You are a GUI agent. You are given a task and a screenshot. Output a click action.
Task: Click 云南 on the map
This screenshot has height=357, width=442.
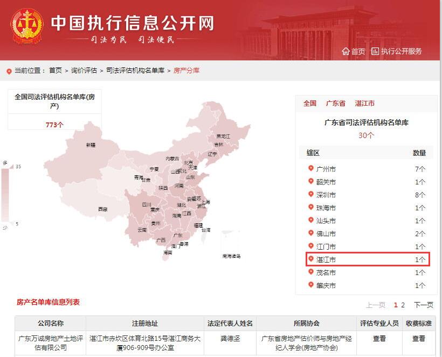click(142, 230)
